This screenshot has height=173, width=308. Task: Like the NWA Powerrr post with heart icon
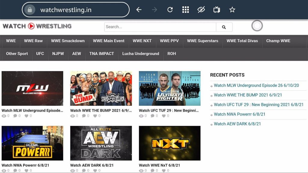[26, 171]
